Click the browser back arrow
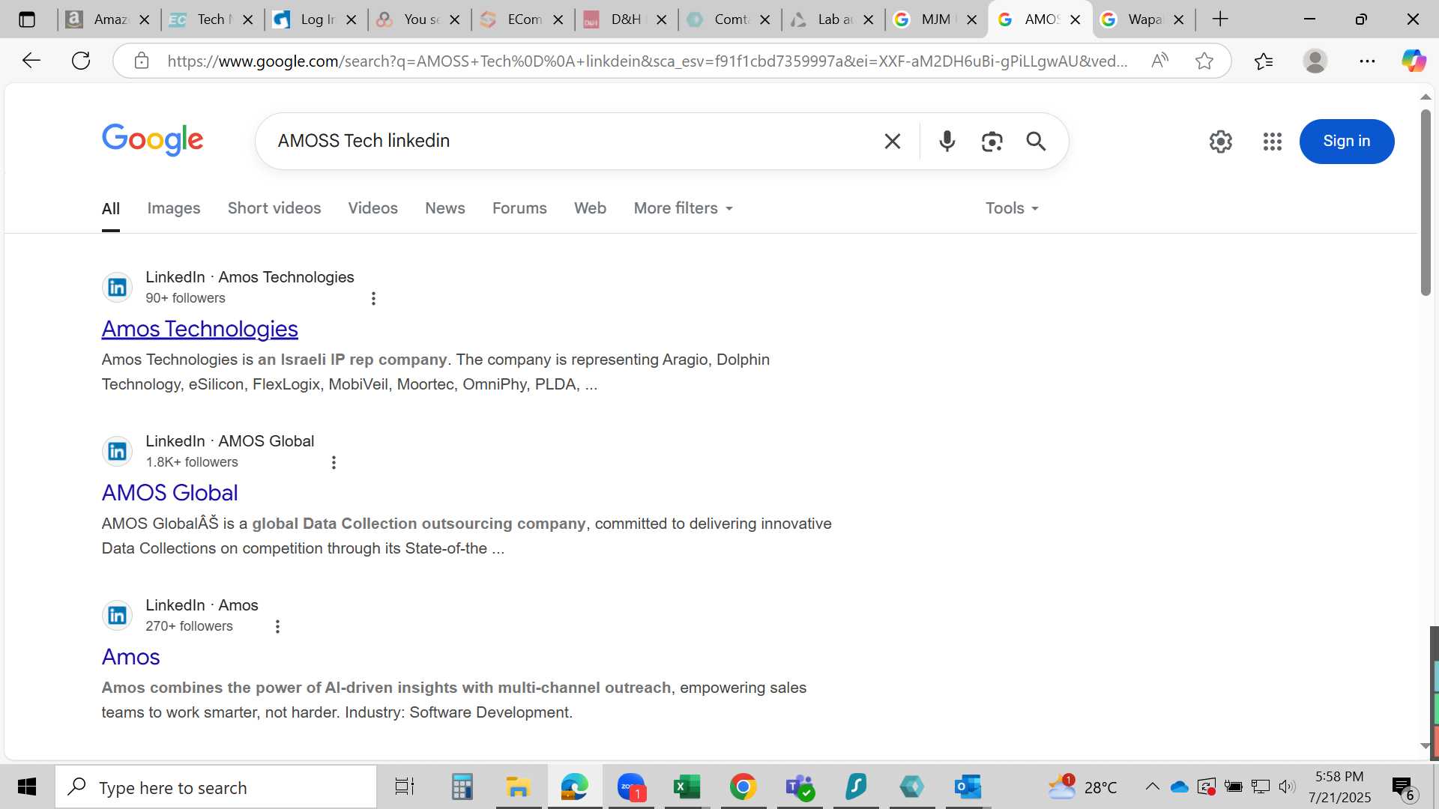The width and height of the screenshot is (1439, 809). (31, 61)
